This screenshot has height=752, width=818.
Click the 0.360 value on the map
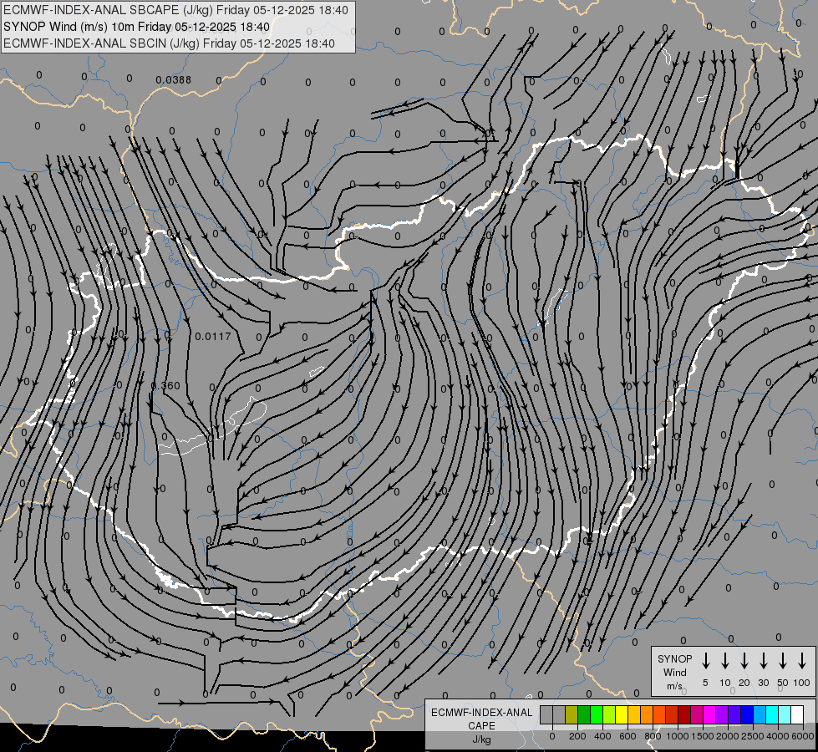(166, 386)
